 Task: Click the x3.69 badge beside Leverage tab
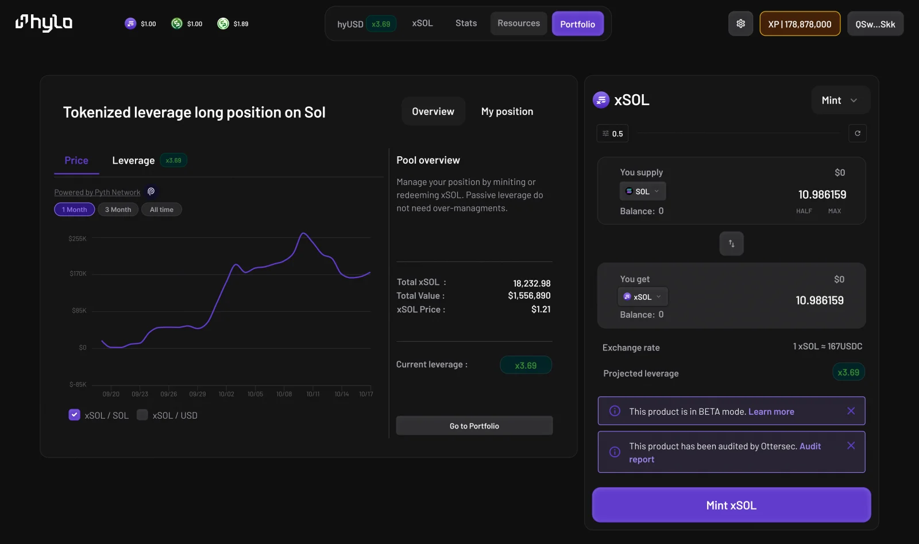click(173, 160)
